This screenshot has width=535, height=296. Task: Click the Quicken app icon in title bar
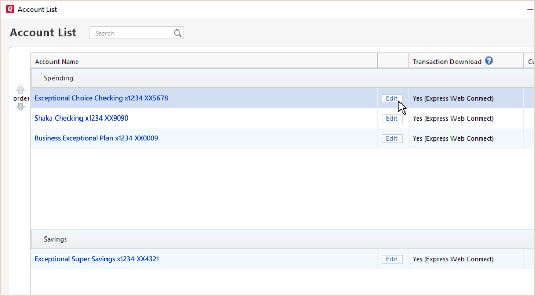[x=10, y=9]
